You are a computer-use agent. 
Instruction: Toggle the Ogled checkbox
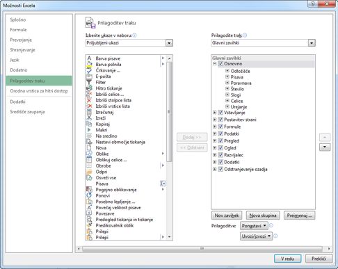220,148
